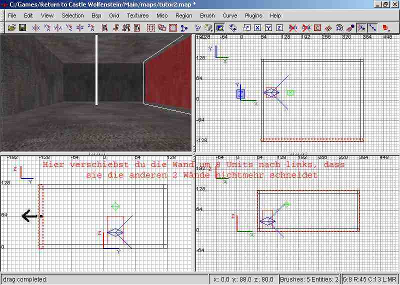
Task: Toggle the cubic clipping button
Action: 220,27
